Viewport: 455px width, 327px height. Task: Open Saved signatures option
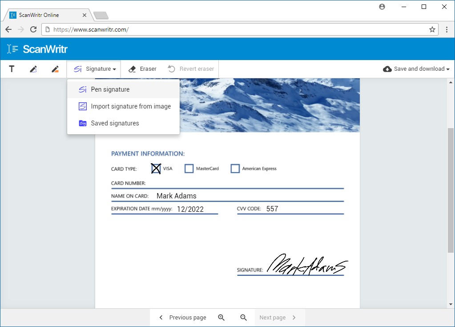(x=115, y=123)
